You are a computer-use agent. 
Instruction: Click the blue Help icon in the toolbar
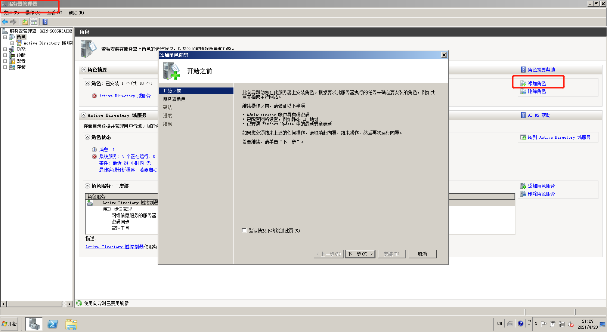[x=45, y=22]
